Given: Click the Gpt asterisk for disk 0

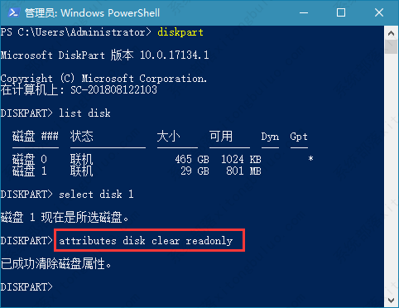Looking at the screenshot, I should [310, 159].
